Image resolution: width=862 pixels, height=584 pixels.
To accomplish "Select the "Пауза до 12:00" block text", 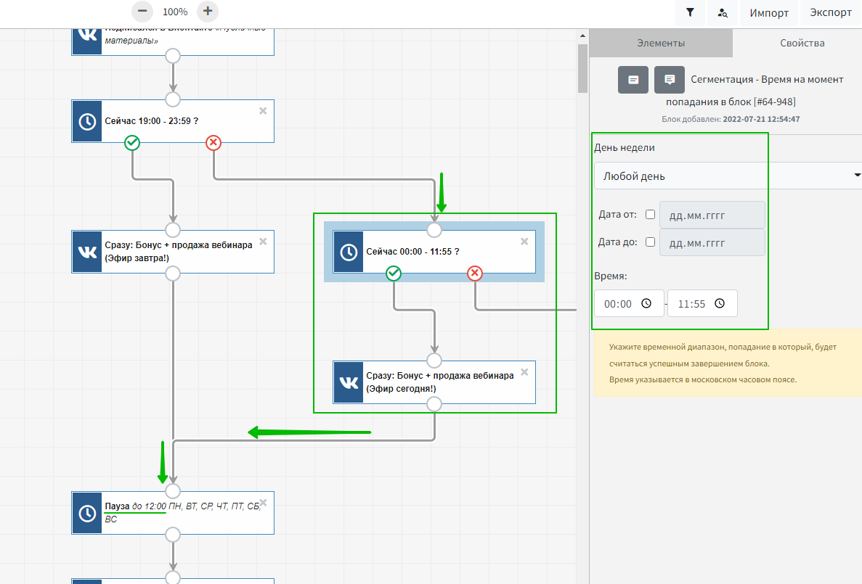I will (182, 513).
